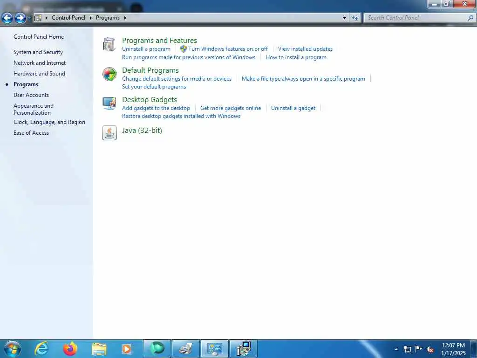Screen dimensions: 477x358
Task: Click Uninstall a program
Action: pyautogui.click(x=146, y=49)
